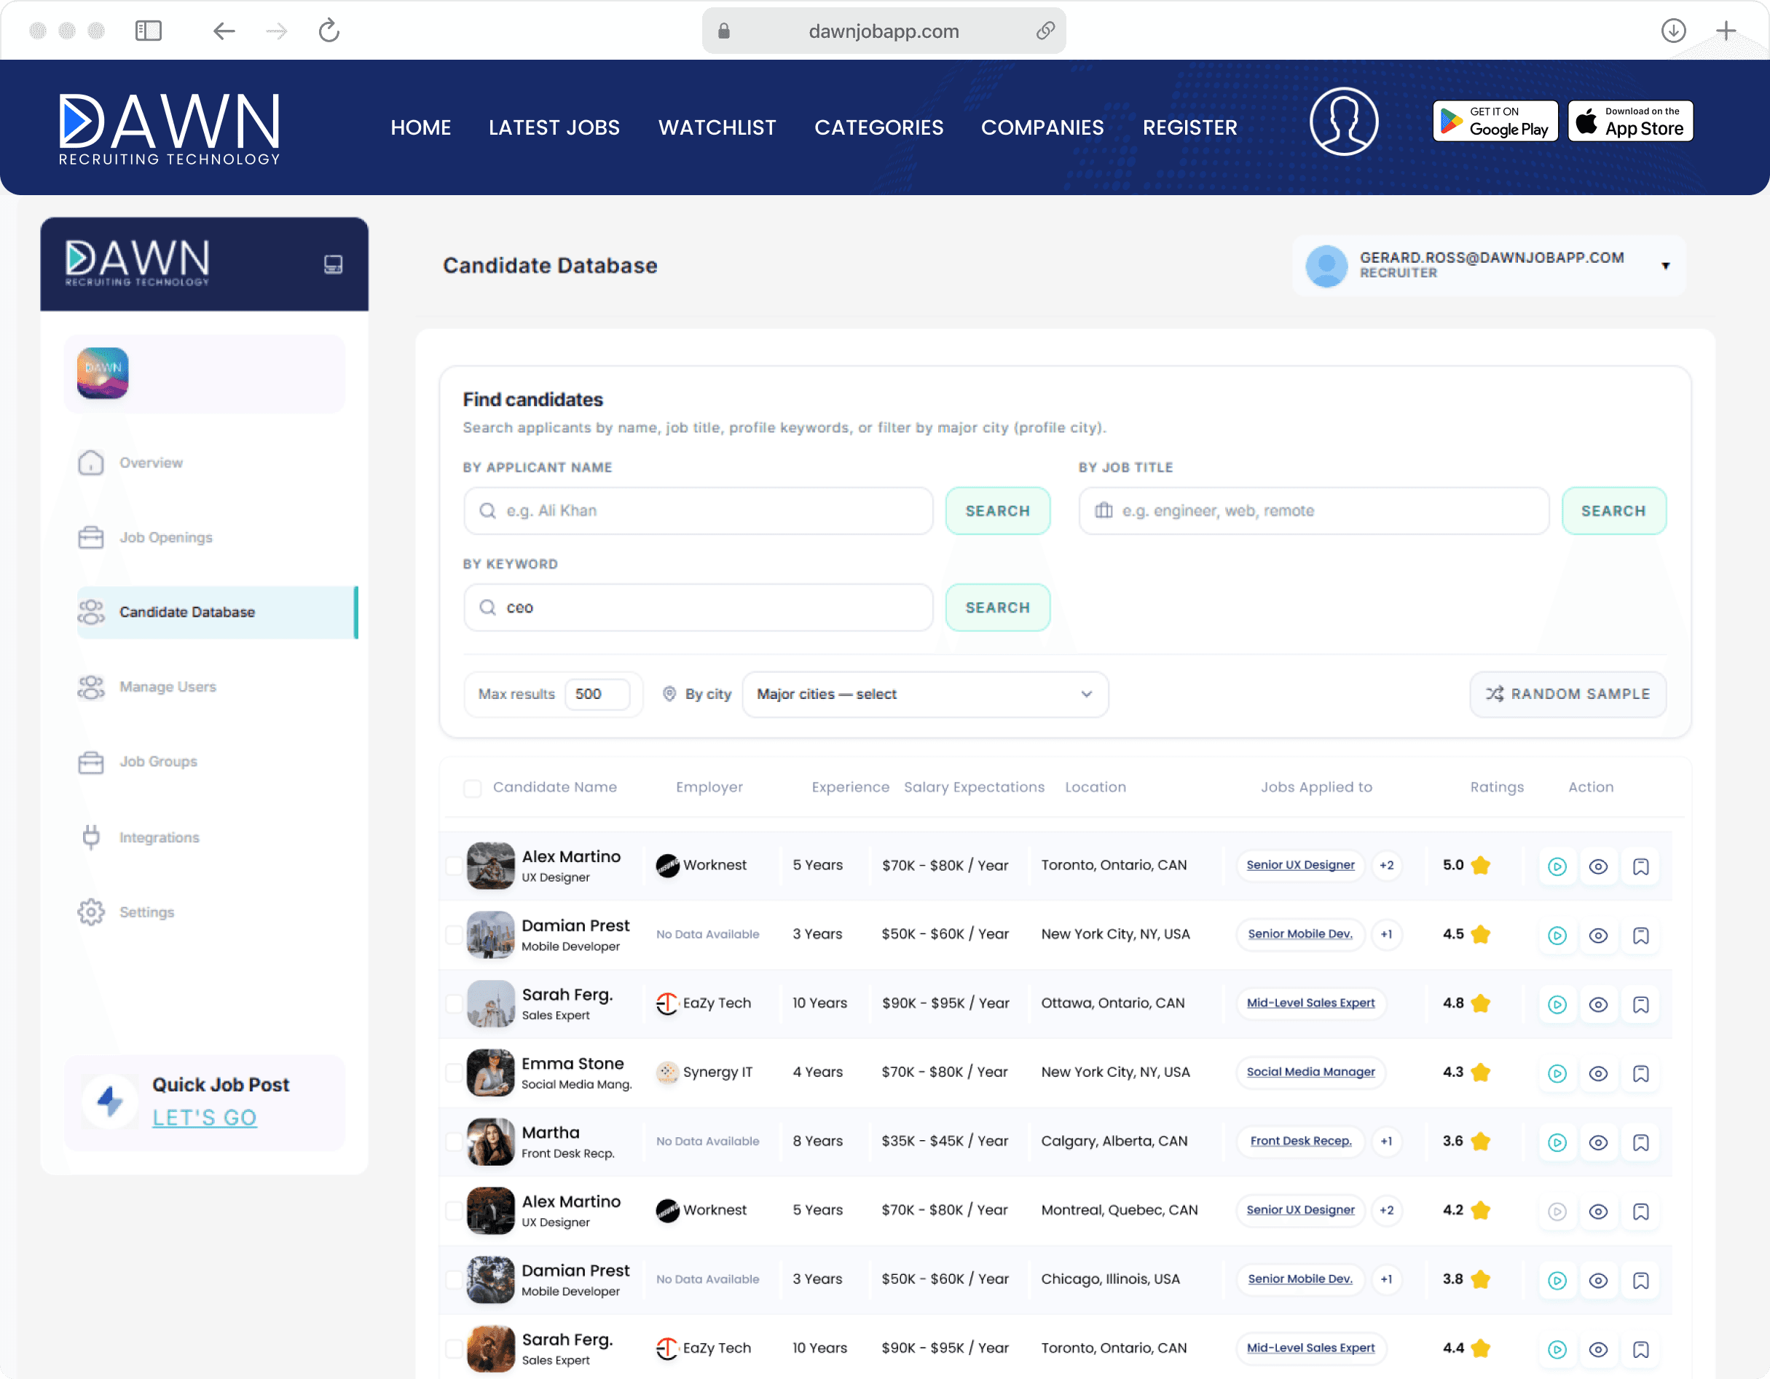1770x1379 pixels.
Task: Check Martha's candidate checkbox
Action: point(454,1142)
